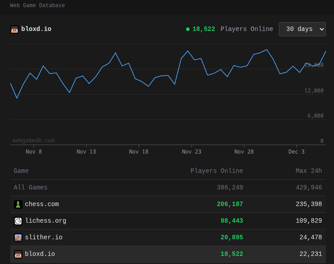
Task: Open the lichess.org game link
Action: click(46, 221)
